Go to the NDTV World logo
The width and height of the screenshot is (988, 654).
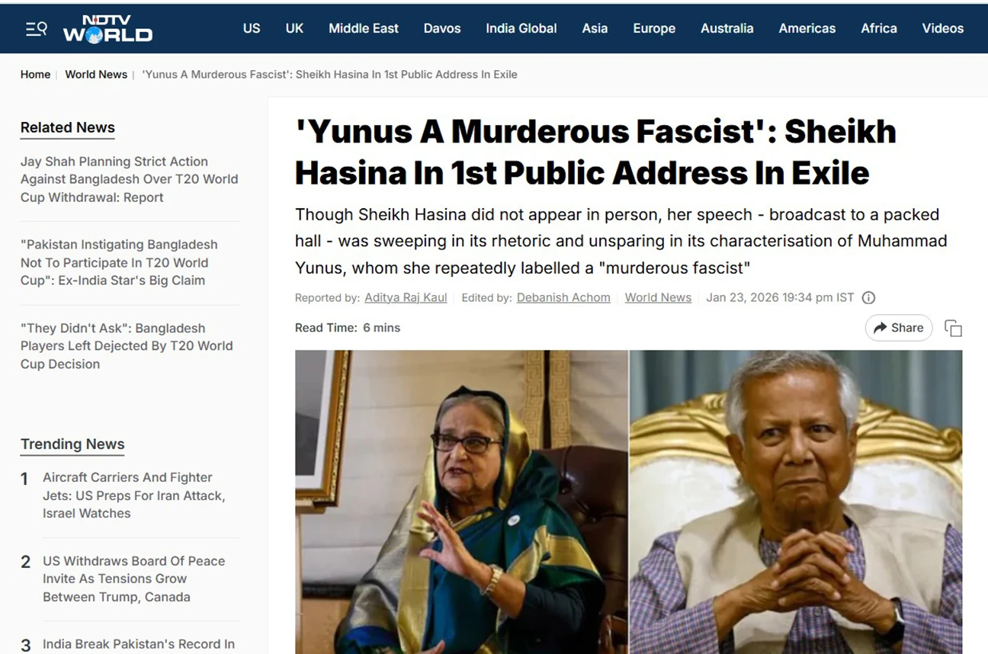coord(107,29)
